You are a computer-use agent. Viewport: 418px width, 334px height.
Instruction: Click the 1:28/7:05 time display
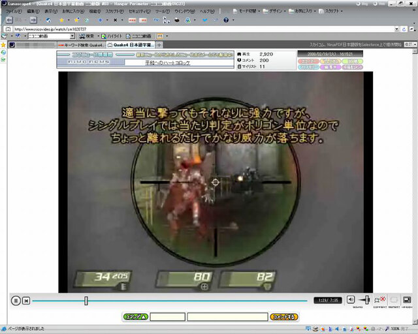328,301
